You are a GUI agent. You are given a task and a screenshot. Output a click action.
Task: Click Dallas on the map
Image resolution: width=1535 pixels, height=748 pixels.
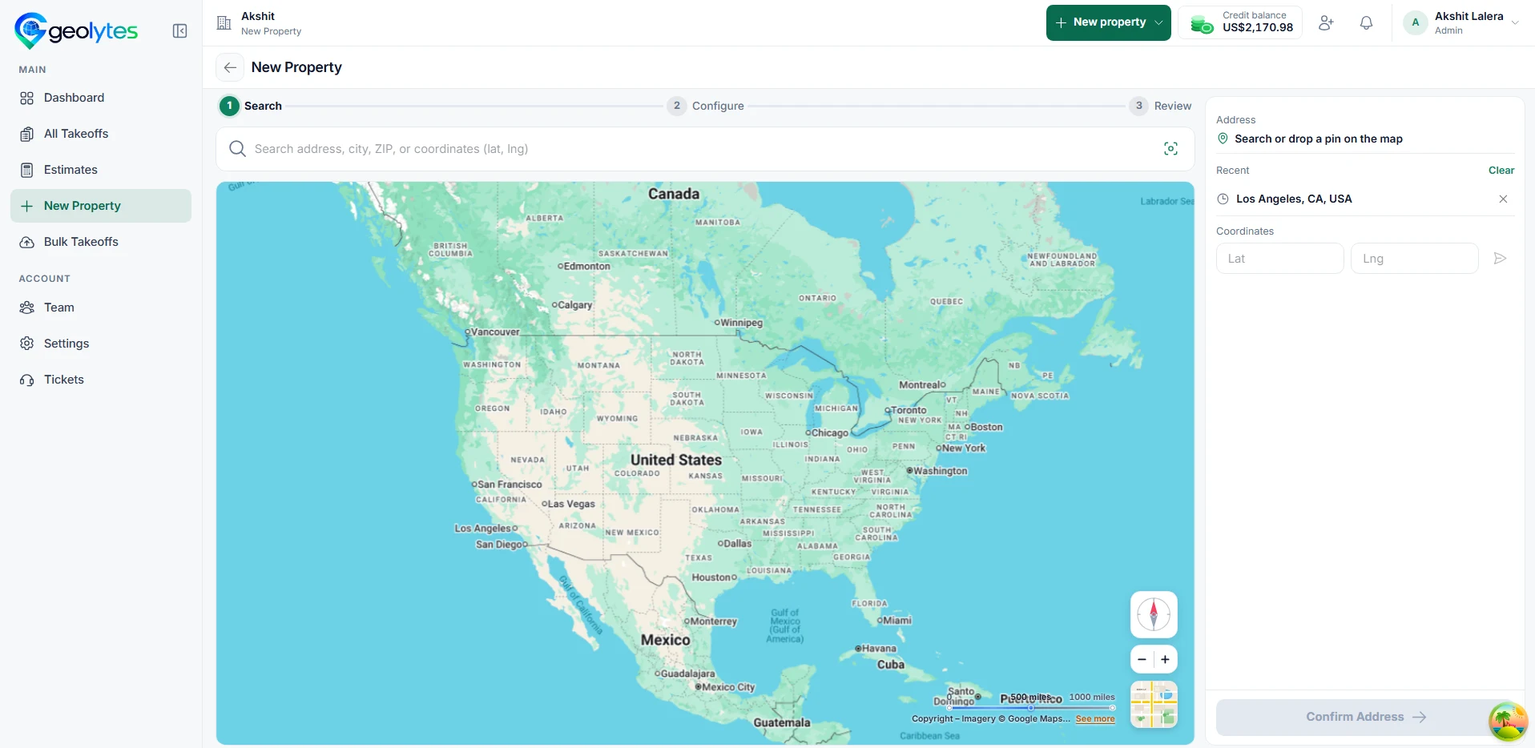(735, 544)
